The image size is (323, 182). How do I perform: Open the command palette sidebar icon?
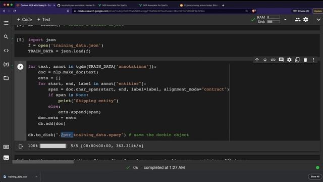point(6,147)
